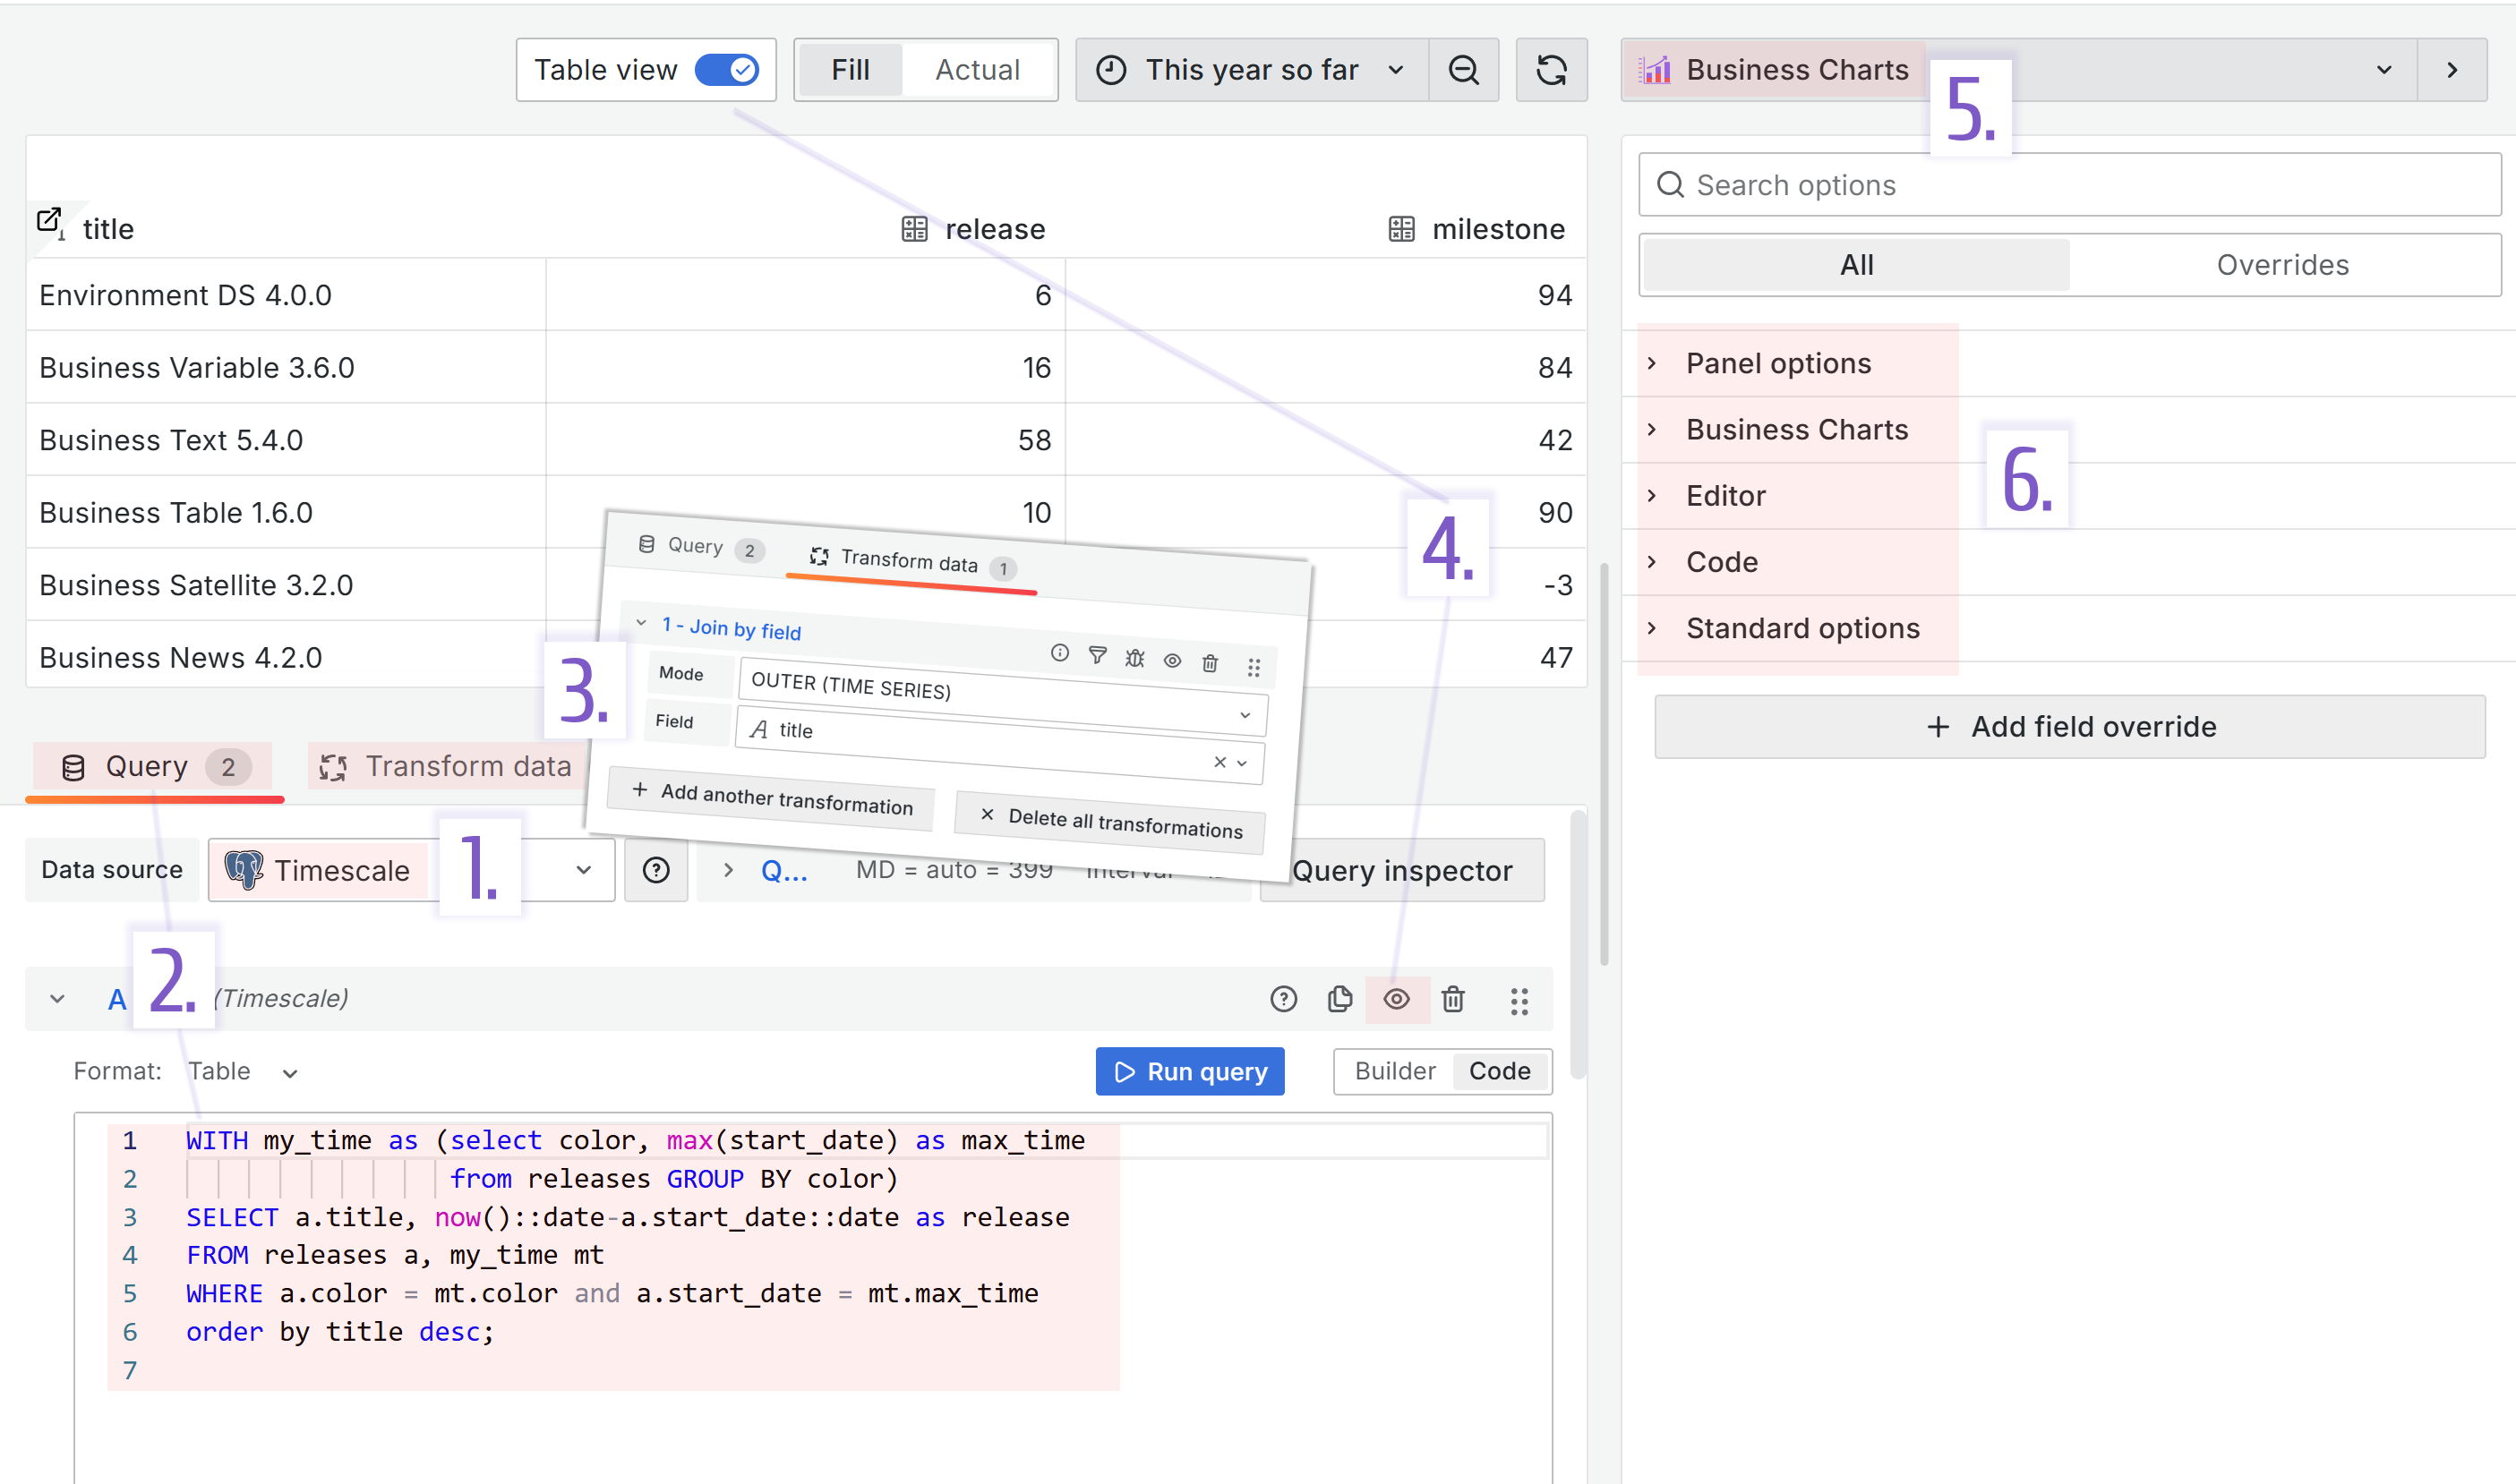Click the Timescale PostgreSQL elephant icon
The image size is (2516, 1484).
coord(244,870)
